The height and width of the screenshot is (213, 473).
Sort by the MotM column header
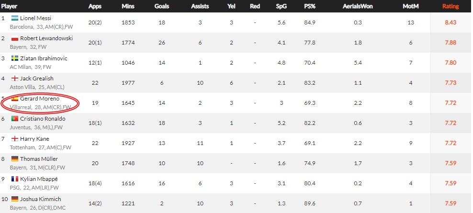[411, 6]
